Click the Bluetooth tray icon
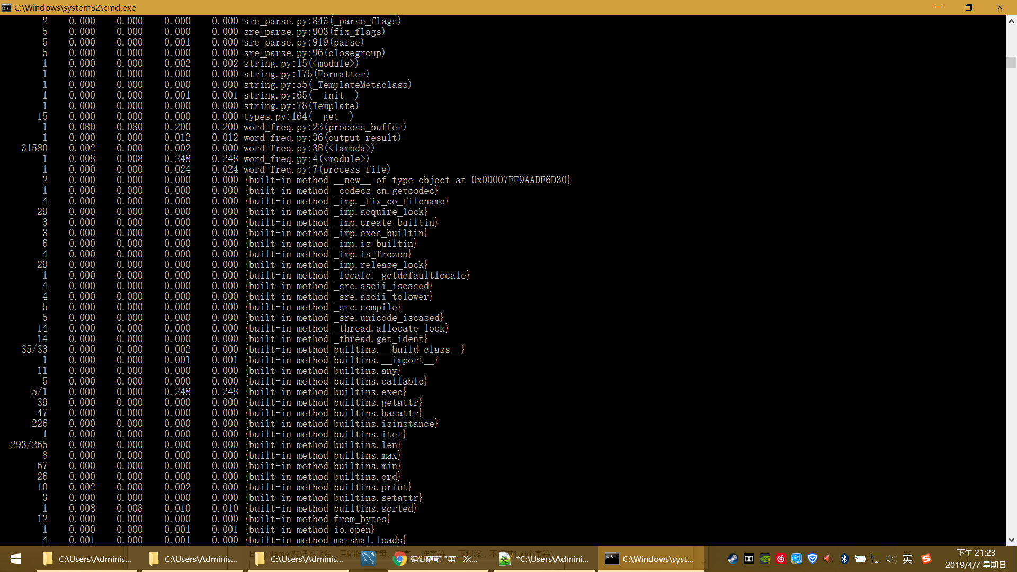The width and height of the screenshot is (1017, 572). tap(844, 559)
